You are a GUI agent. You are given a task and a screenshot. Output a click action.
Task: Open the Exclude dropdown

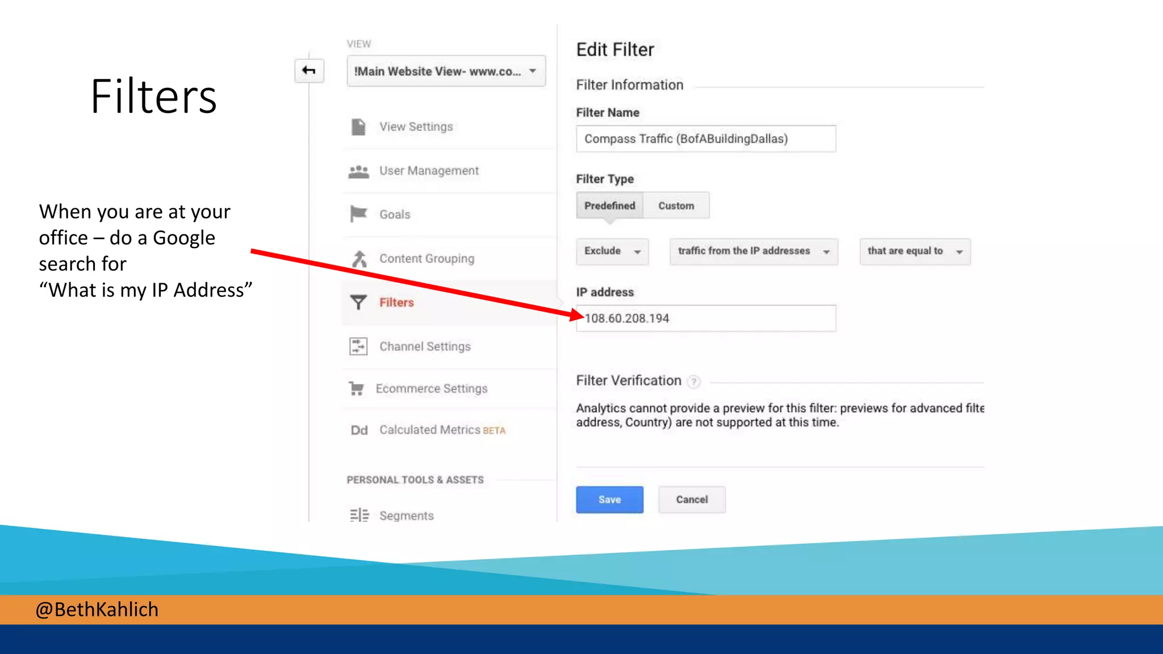click(x=612, y=251)
